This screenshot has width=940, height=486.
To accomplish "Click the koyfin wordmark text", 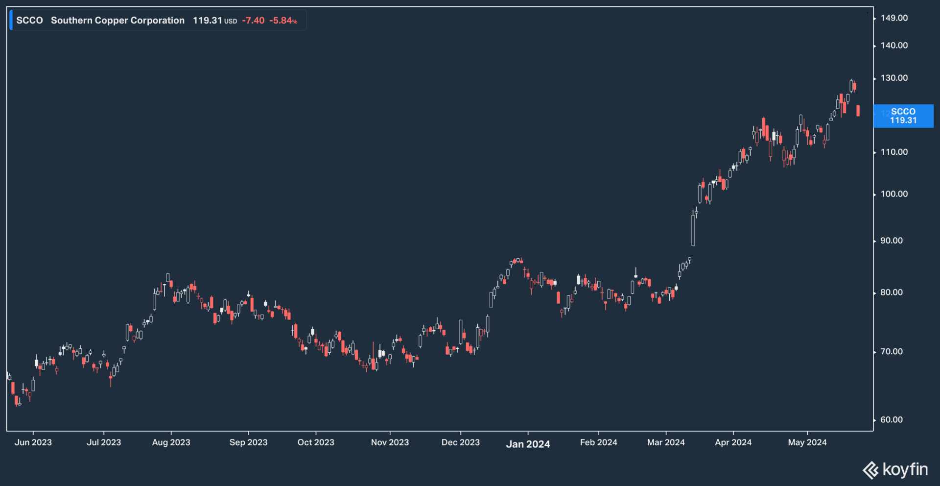I will pyautogui.click(x=905, y=470).
